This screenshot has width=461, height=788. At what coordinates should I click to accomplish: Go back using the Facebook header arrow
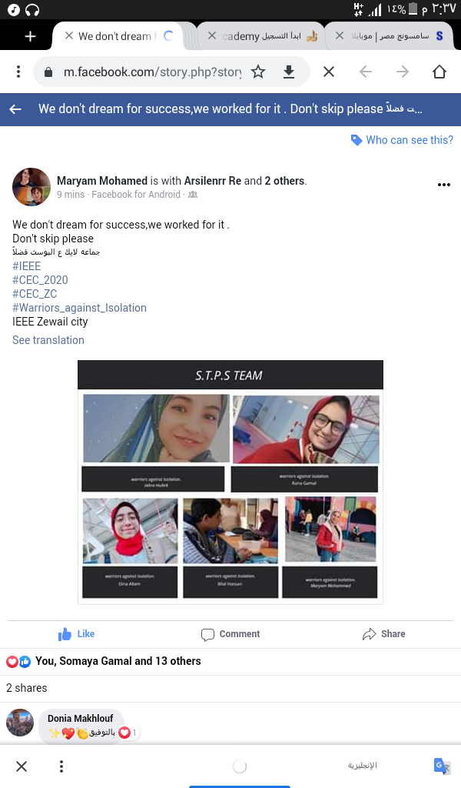pyautogui.click(x=15, y=109)
